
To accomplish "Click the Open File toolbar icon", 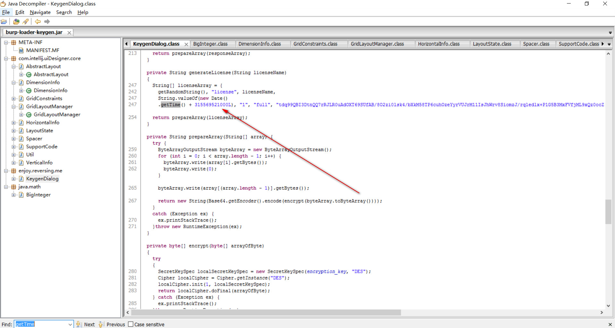I will tap(4, 21).
